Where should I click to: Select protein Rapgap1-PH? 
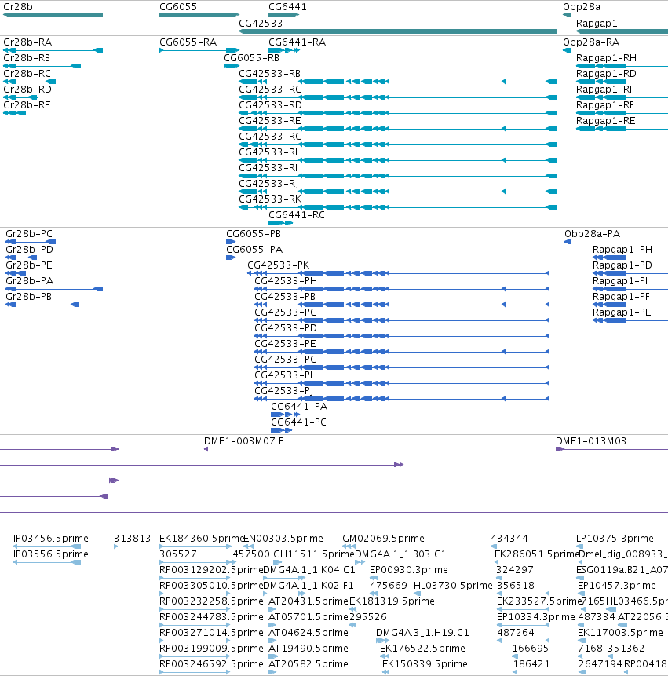tap(622, 250)
